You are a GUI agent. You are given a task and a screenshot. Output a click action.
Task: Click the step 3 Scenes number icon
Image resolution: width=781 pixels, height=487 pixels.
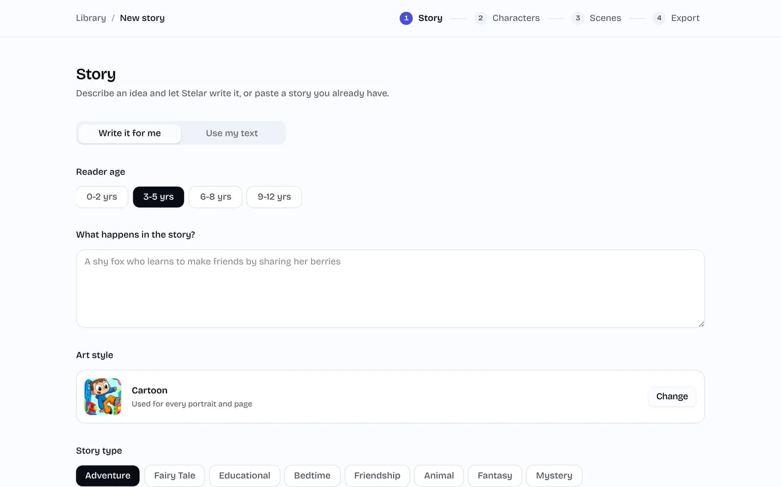click(x=577, y=18)
